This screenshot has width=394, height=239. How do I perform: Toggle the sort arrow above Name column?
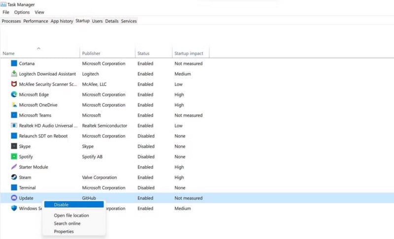[39, 48]
